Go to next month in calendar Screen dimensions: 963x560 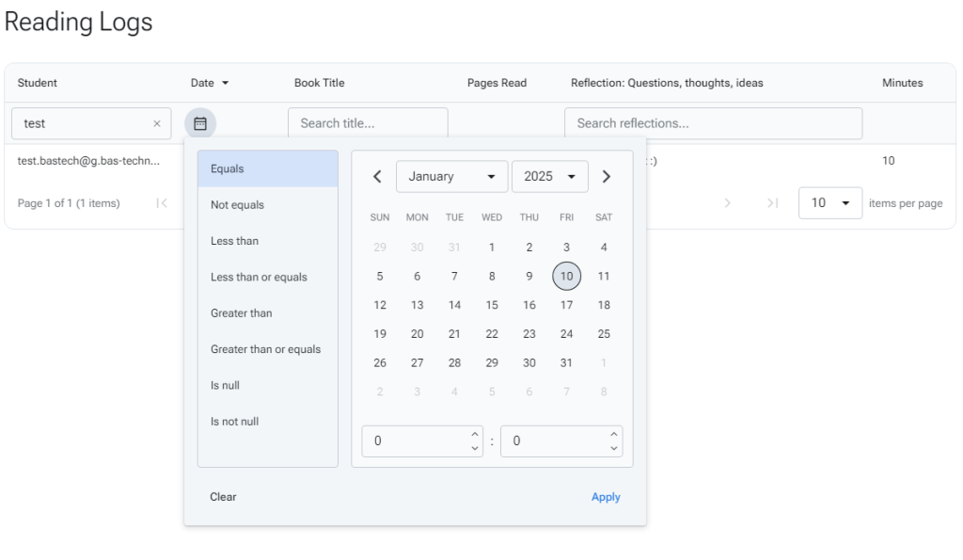[607, 177]
